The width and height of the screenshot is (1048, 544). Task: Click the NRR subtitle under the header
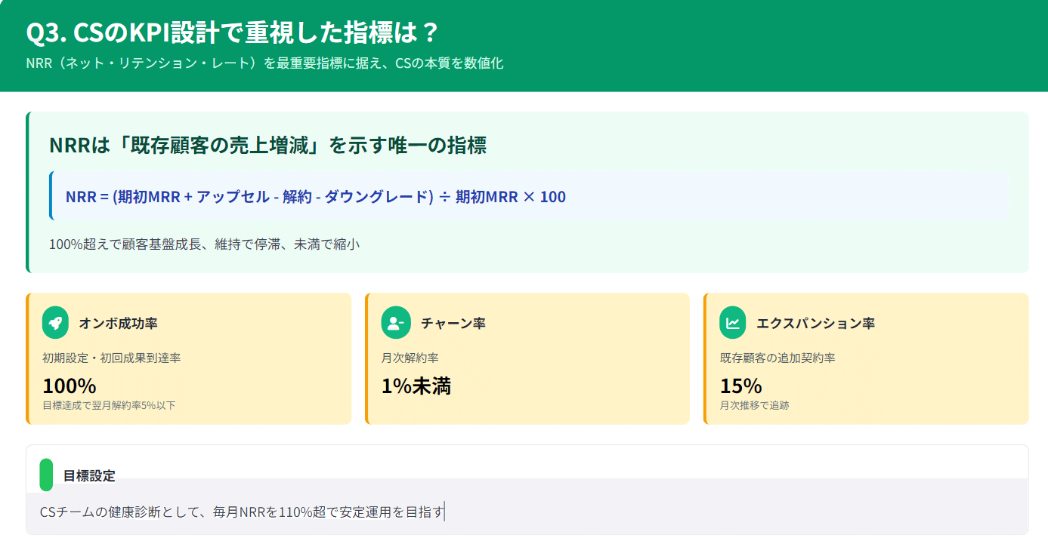point(264,63)
